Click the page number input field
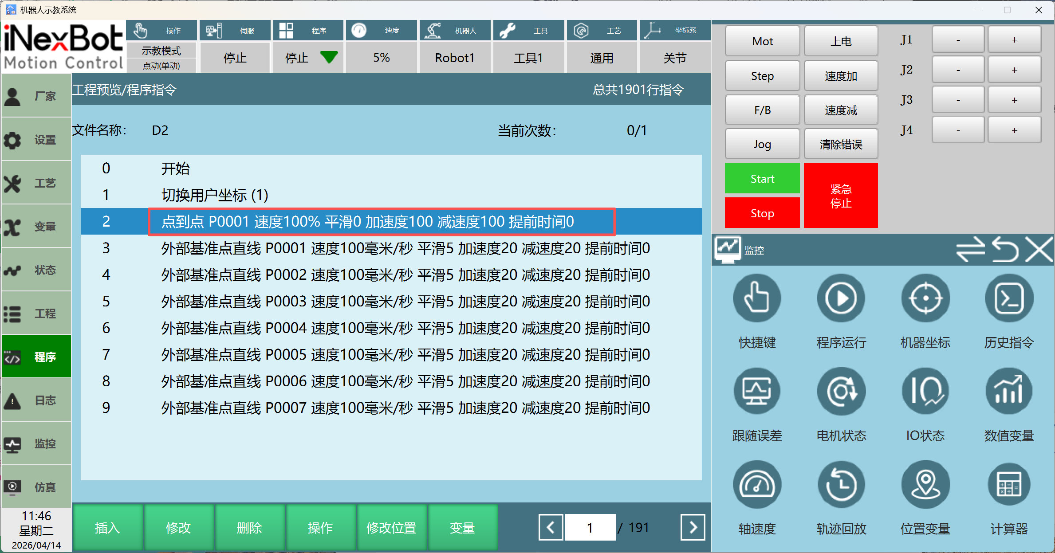The image size is (1055, 553). click(590, 527)
